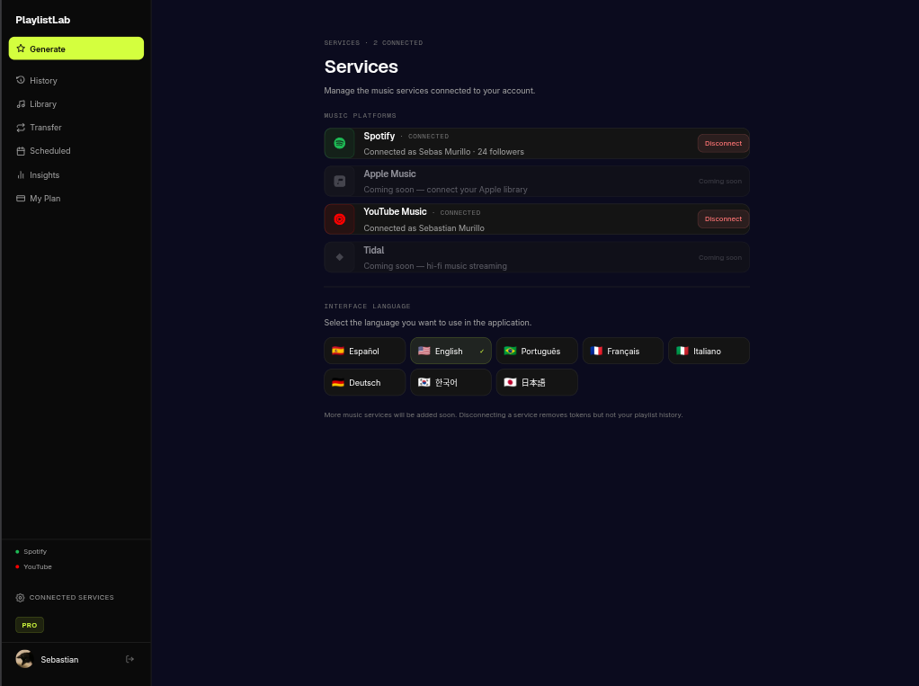Image resolution: width=919 pixels, height=686 pixels.
Task: Click the INTERFACE LANGUAGE section label
Action: tap(368, 307)
